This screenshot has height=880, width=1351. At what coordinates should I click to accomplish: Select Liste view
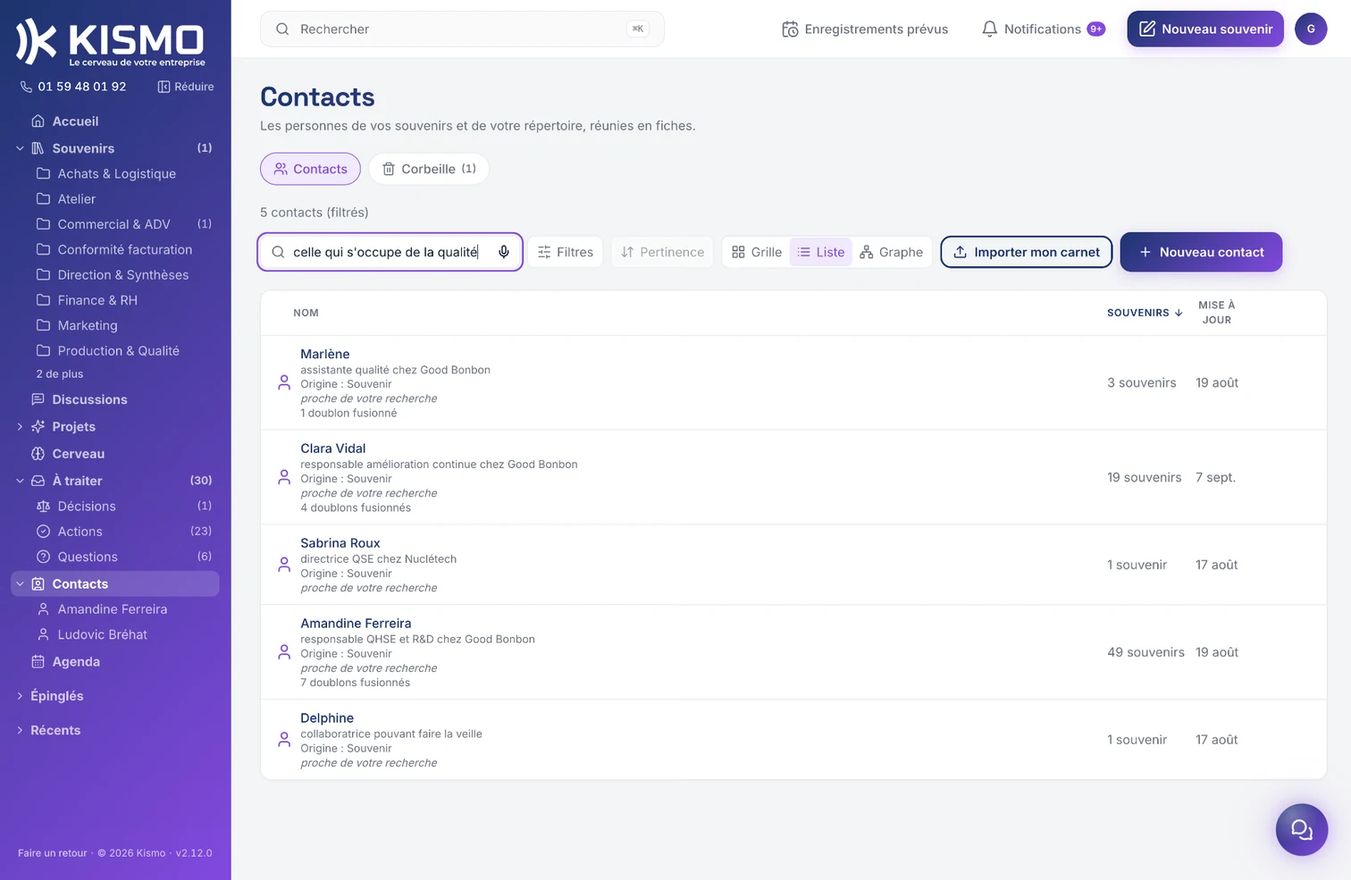click(x=821, y=252)
